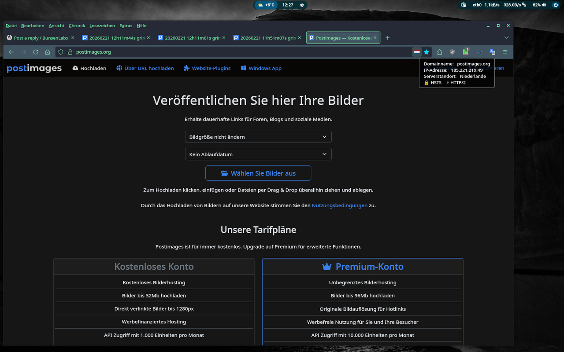Open the Bearbeiten menu

pos(33,26)
